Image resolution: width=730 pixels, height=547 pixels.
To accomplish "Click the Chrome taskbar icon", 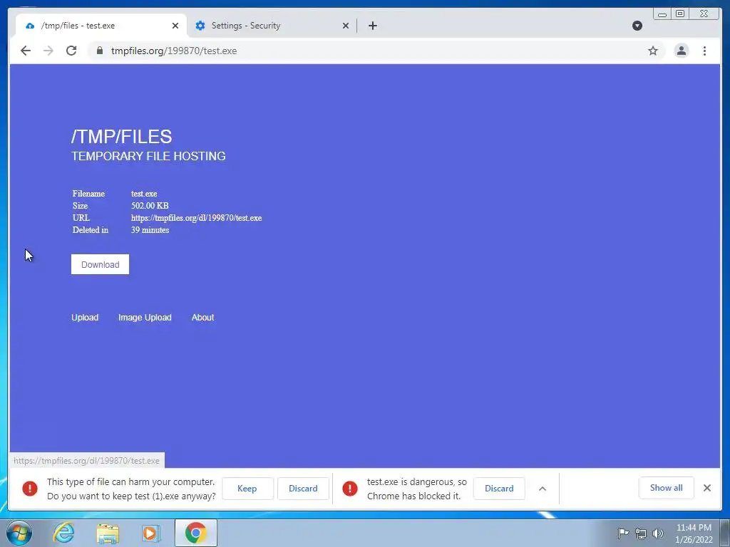I will click(195, 533).
